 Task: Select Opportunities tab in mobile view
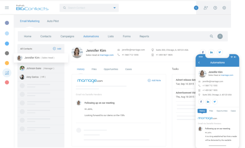point(222,111)
